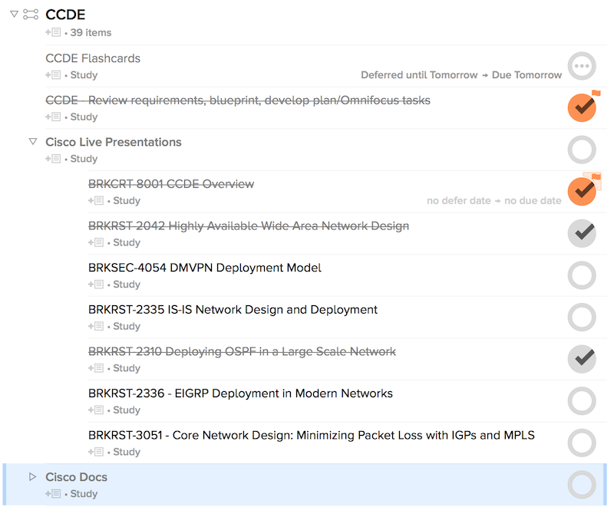The height and width of the screenshot is (507, 614).
Task: Click flag on BRKCRT-8001 CCDE Overview
Action: 596,177
